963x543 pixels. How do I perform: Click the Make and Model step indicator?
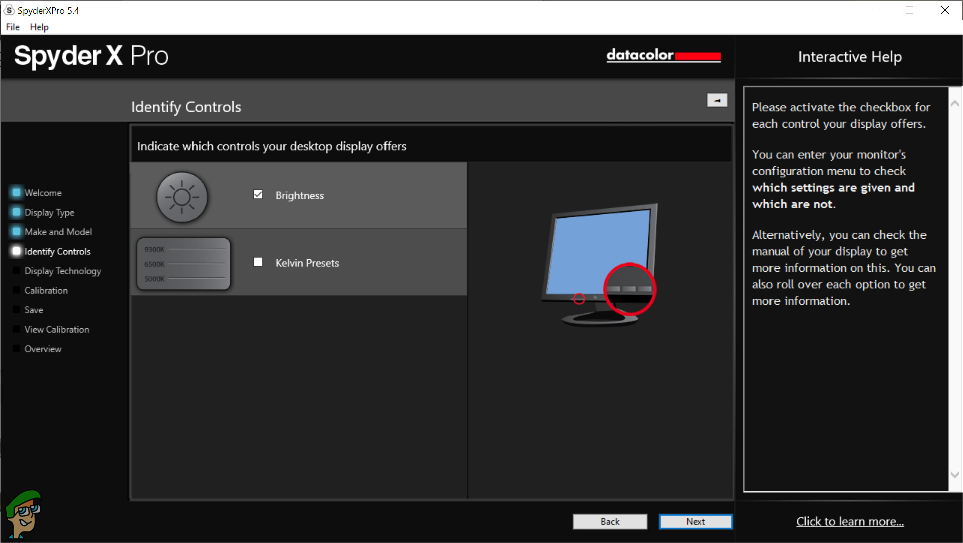pyautogui.click(x=16, y=232)
